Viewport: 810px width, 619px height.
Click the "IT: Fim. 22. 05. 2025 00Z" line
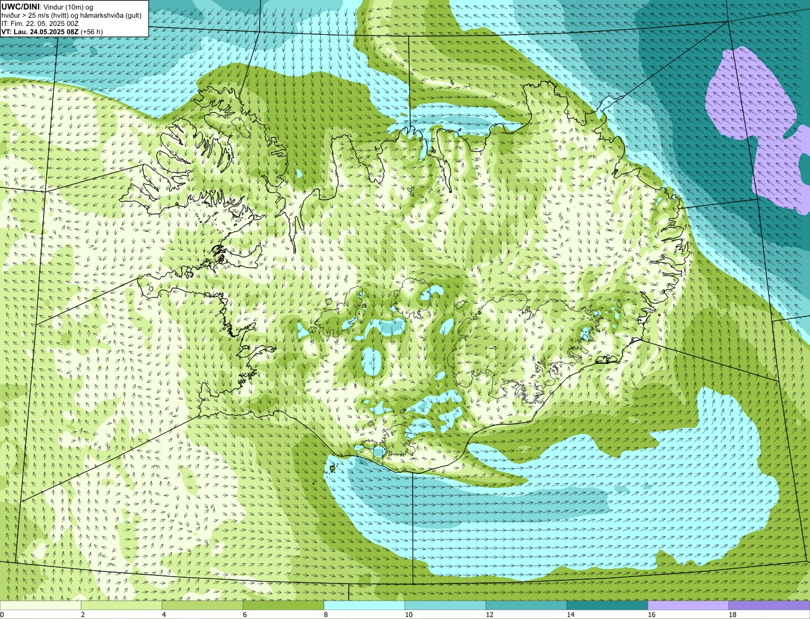point(40,23)
